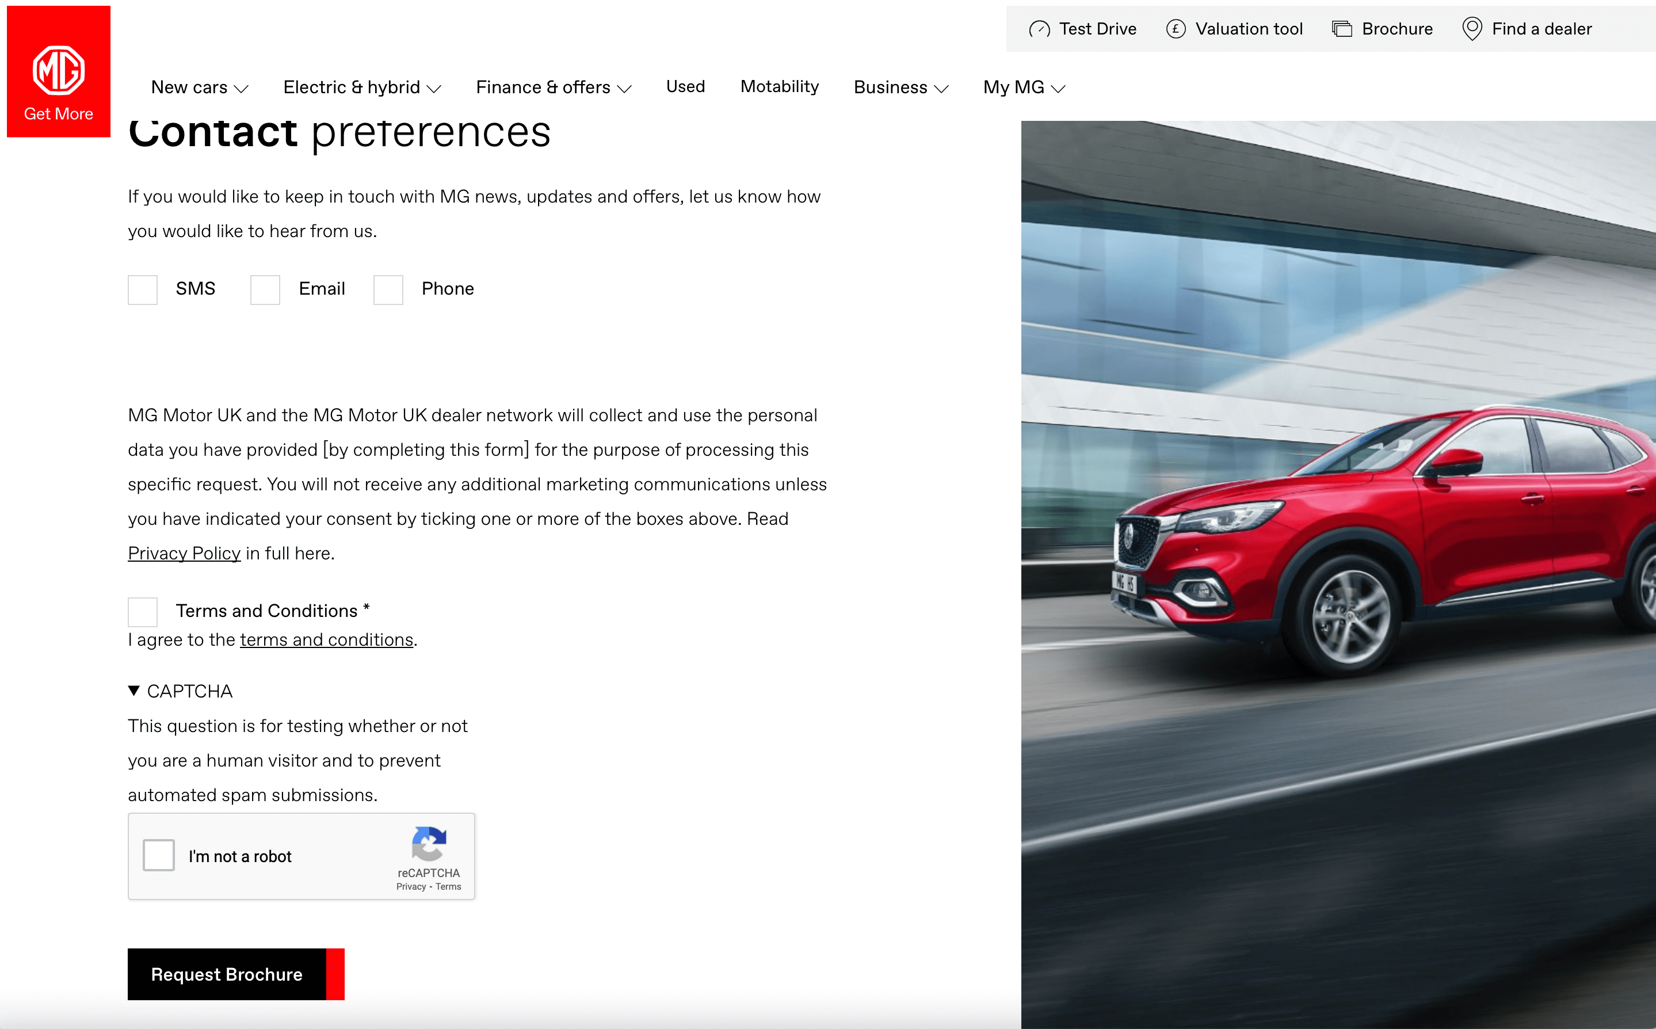Image resolution: width=1656 pixels, height=1029 pixels.
Task: Click the SMS label text
Action: click(195, 289)
